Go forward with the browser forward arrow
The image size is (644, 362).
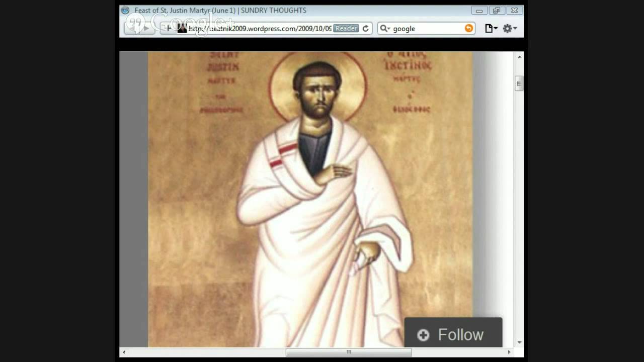[x=147, y=29]
